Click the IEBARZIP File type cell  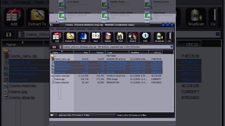(x=113, y=83)
